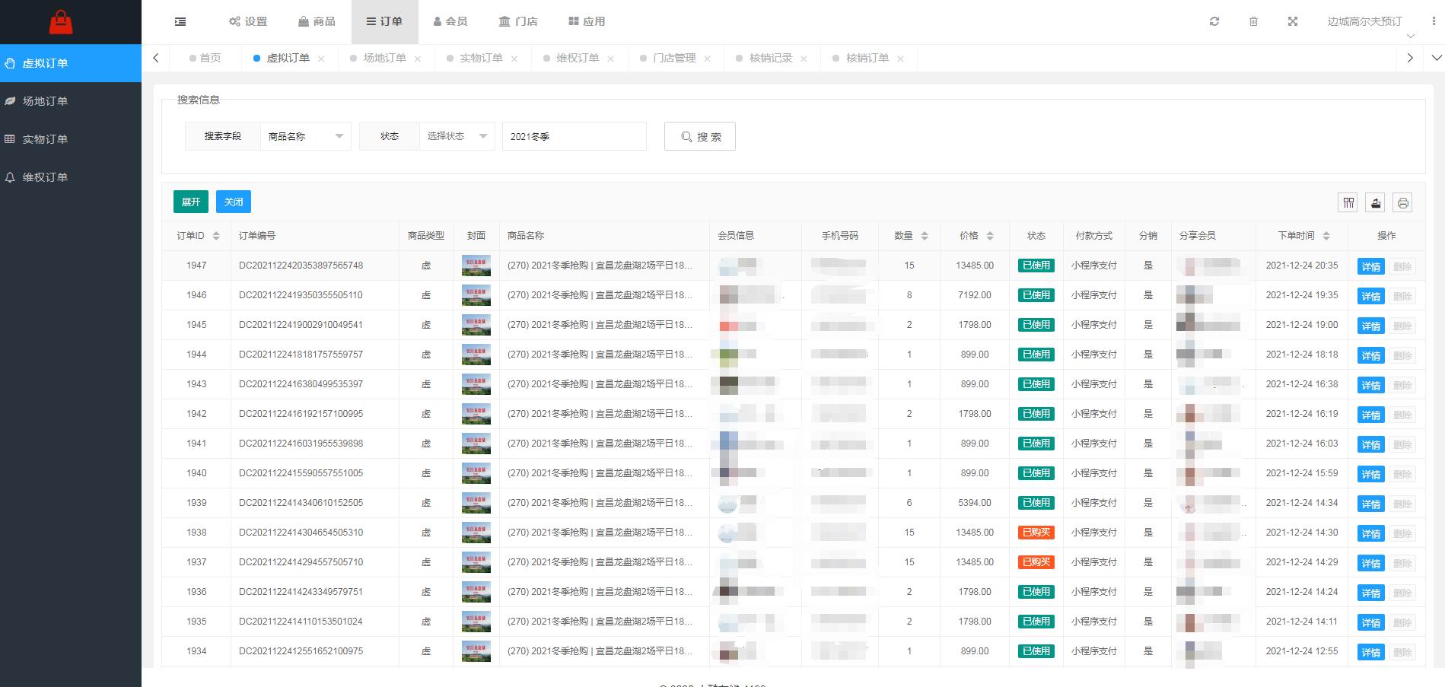Toggle fullscreen with the expand arrows icon
The height and width of the screenshot is (687, 1445).
(1292, 21)
